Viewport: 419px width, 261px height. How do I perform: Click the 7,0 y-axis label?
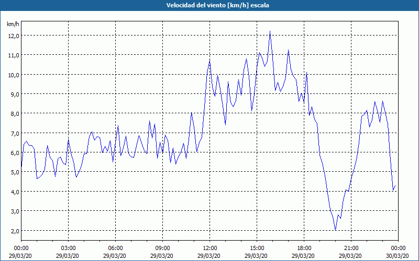15,134
